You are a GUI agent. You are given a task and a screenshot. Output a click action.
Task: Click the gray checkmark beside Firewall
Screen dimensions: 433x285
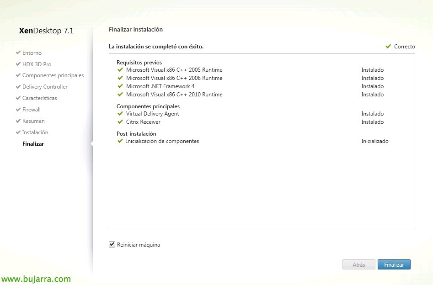coord(18,109)
